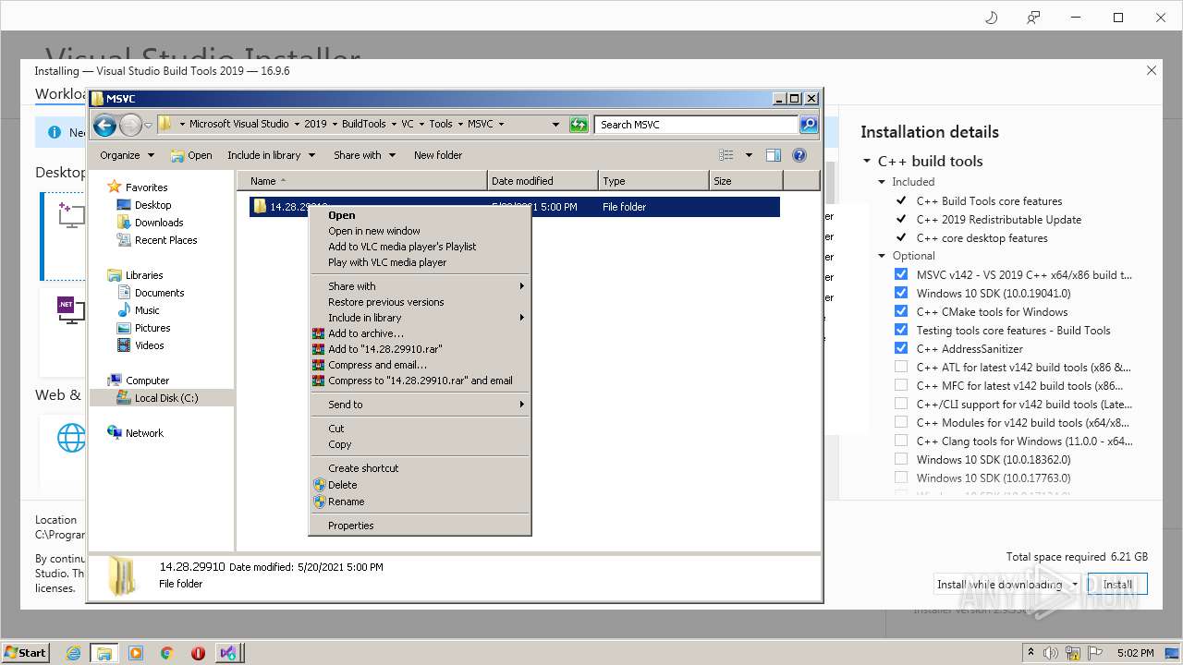Uncheck Testing tools core features
This screenshot has height=665, width=1183.
[x=901, y=330]
